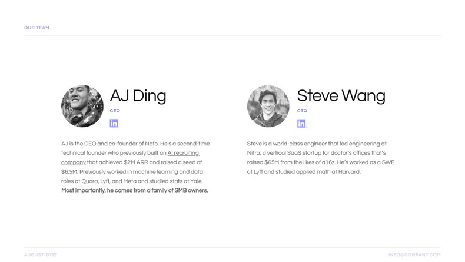The width and height of the screenshot is (465, 262).
Task: Open AJ Ding's LinkedIn icon
Action: coord(114,123)
